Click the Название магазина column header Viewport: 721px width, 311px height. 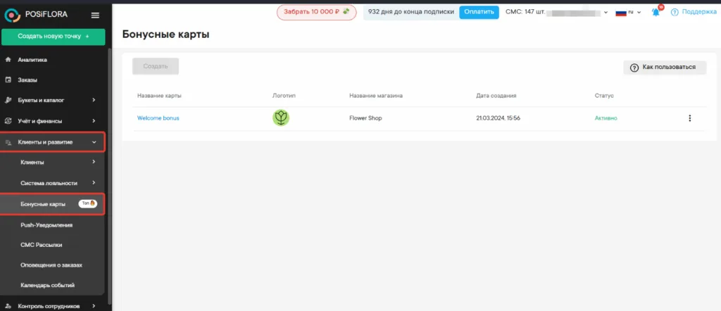pyautogui.click(x=376, y=96)
